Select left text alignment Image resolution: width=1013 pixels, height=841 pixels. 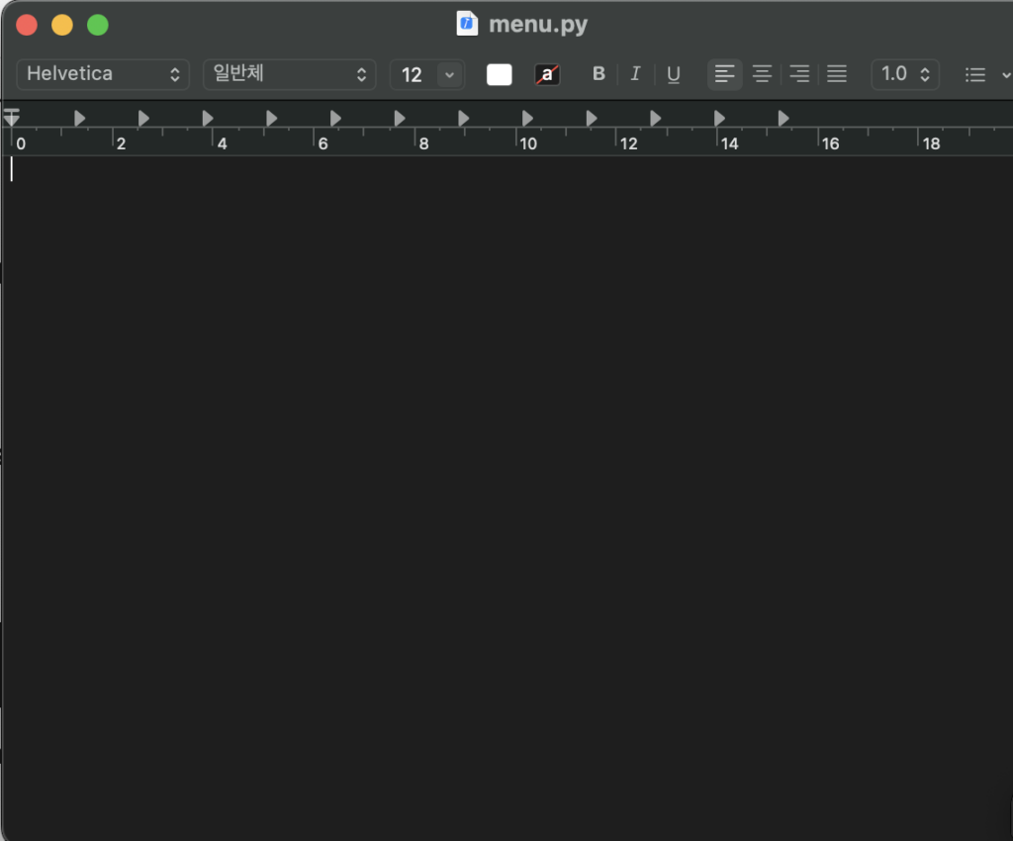pyautogui.click(x=724, y=73)
